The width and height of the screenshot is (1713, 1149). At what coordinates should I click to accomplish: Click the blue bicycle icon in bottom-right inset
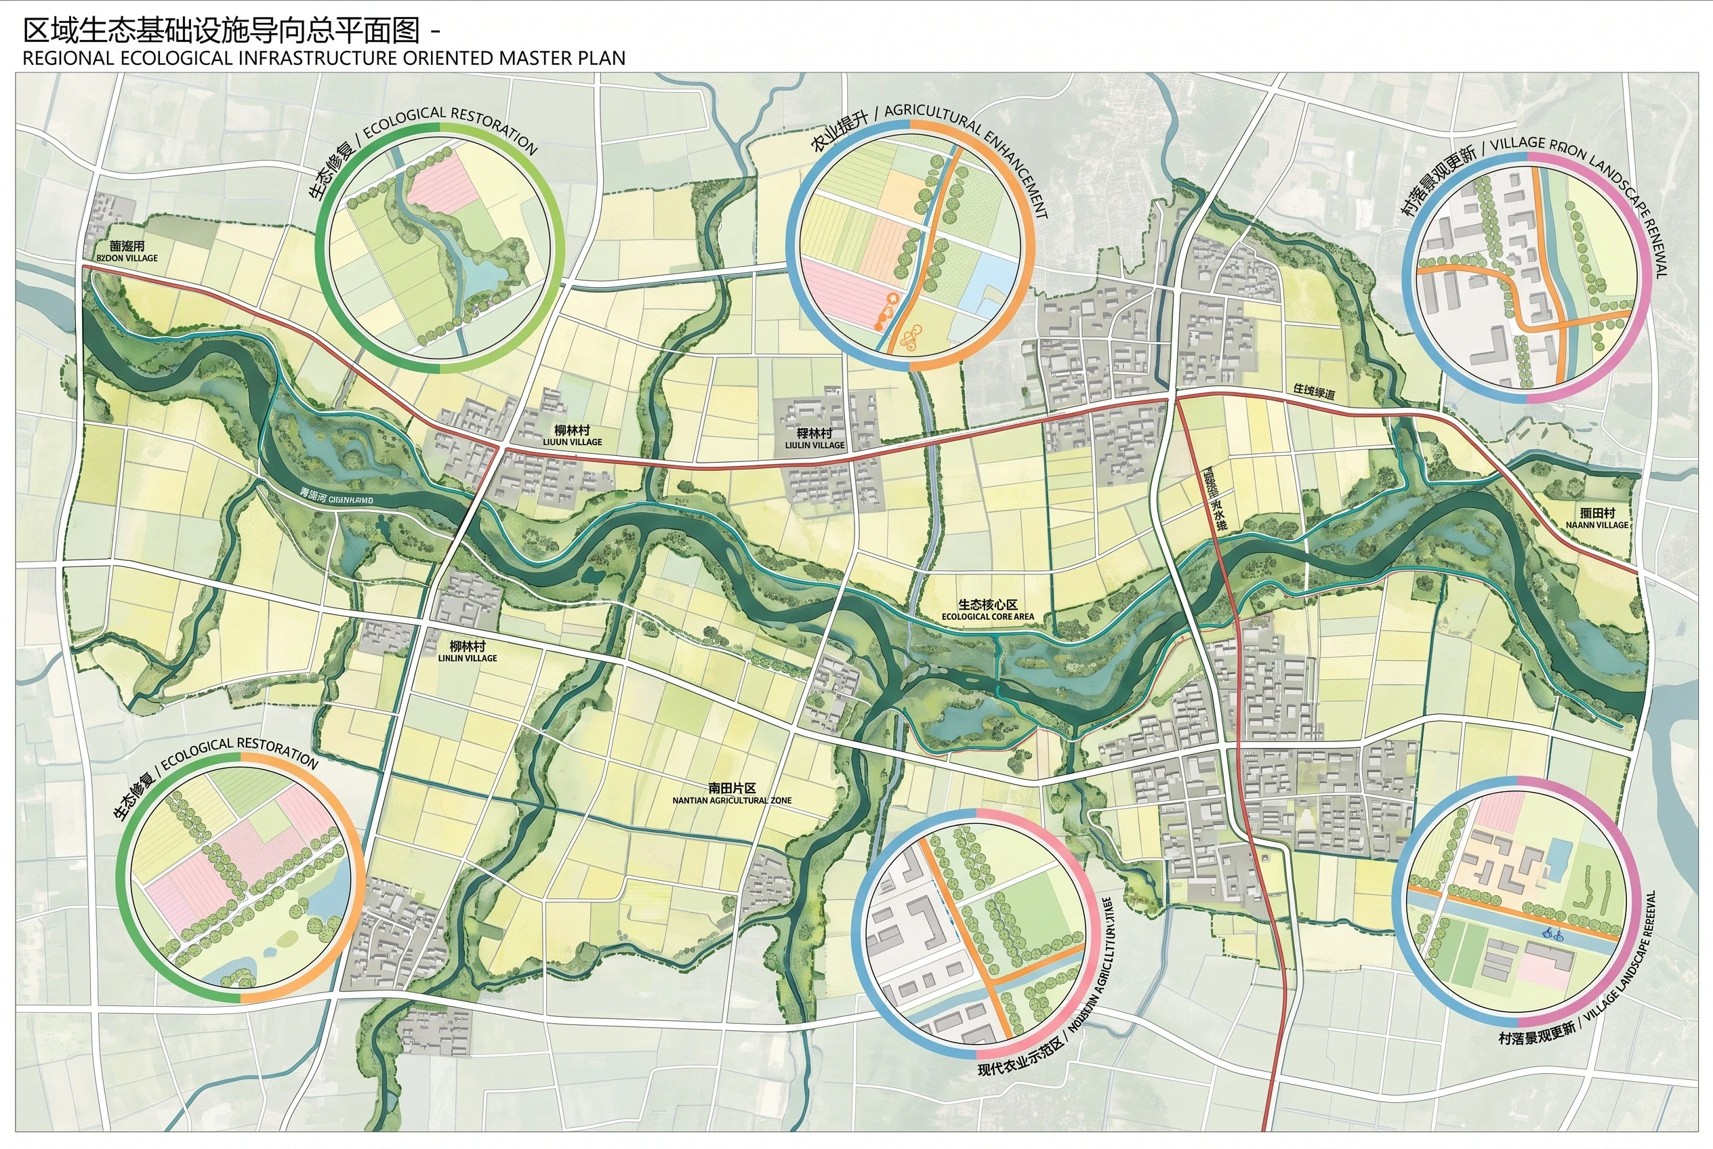(x=1553, y=934)
